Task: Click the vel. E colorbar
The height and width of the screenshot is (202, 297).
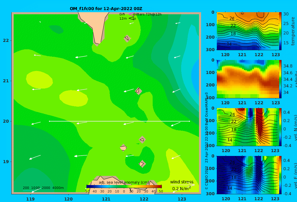Action: [280, 175]
